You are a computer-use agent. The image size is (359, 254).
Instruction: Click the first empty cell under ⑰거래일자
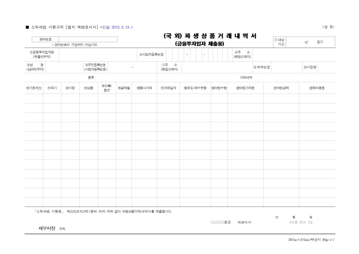click(x=168, y=99)
